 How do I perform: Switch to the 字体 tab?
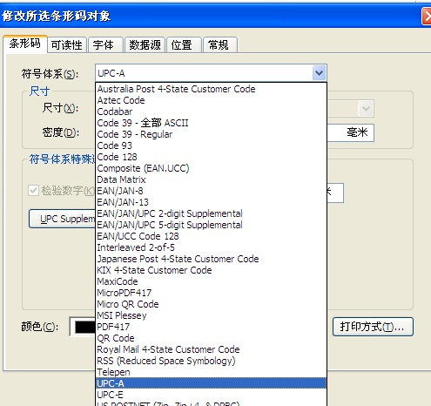click(x=105, y=45)
